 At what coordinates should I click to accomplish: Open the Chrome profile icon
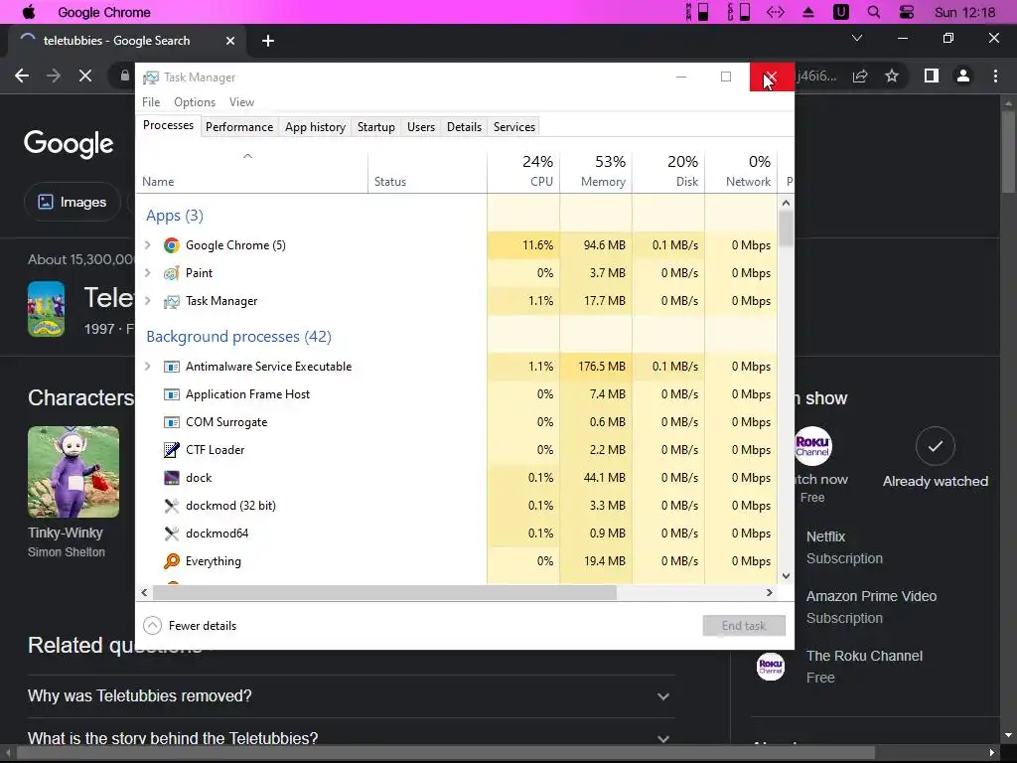(x=963, y=76)
